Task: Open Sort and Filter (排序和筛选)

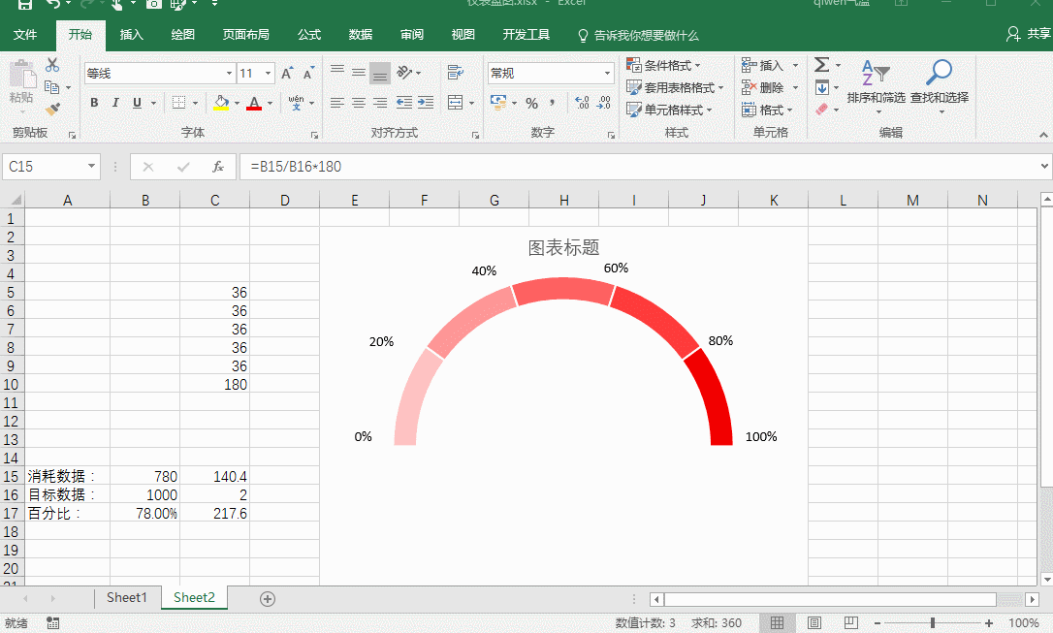Action: click(x=876, y=86)
